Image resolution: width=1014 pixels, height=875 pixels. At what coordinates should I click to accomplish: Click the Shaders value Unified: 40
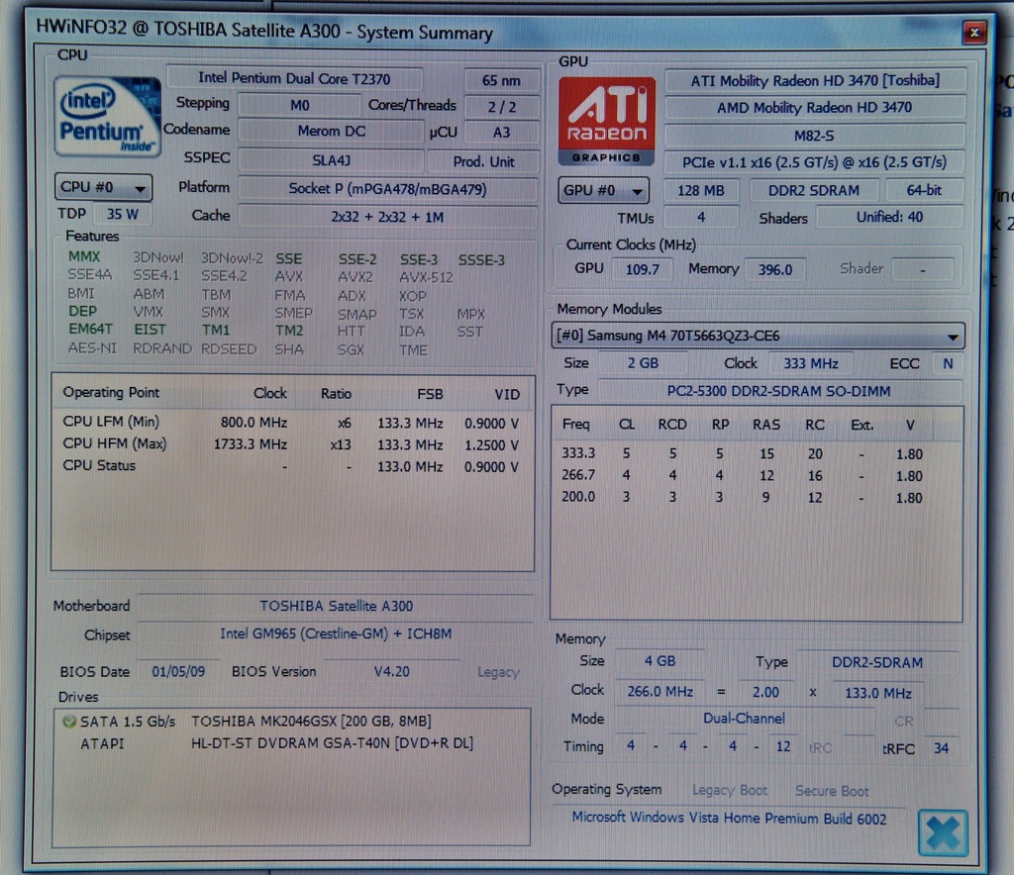[890, 217]
